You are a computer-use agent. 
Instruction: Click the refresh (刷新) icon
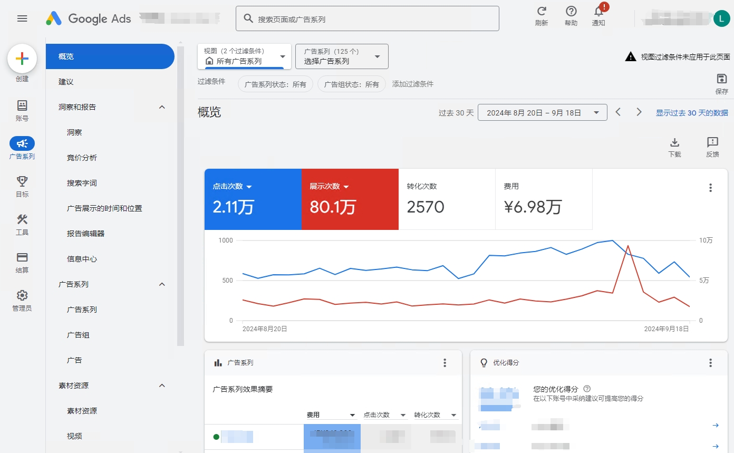pos(542,11)
